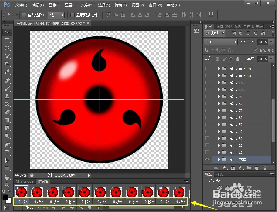Go to the next frame

click(x=72, y=208)
